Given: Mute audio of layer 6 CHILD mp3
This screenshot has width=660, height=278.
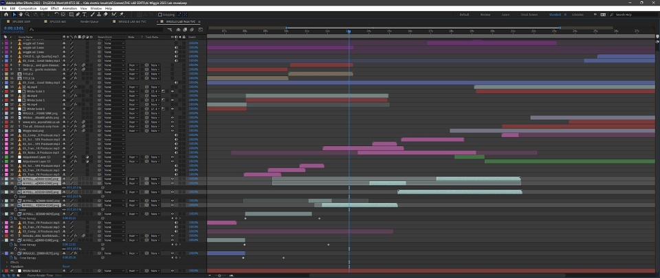Looking at the screenshot, I should point(175,56).
